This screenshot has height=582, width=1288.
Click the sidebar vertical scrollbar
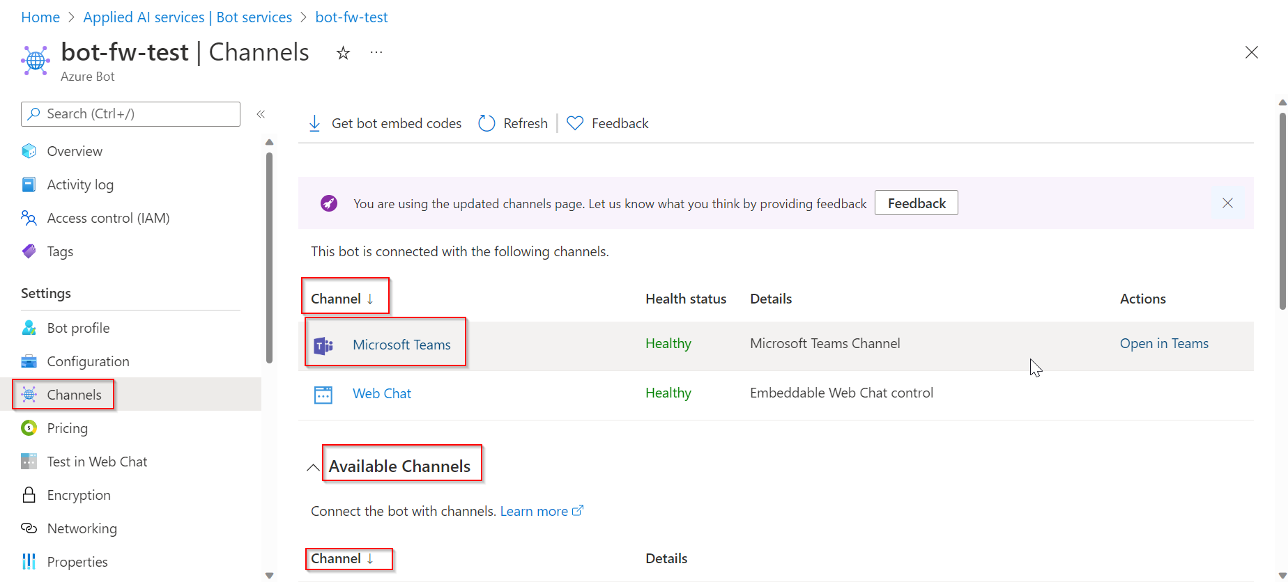(269, 258)
